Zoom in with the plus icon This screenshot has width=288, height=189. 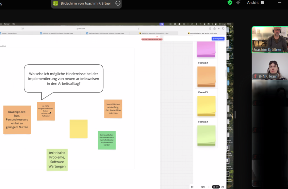209,187
